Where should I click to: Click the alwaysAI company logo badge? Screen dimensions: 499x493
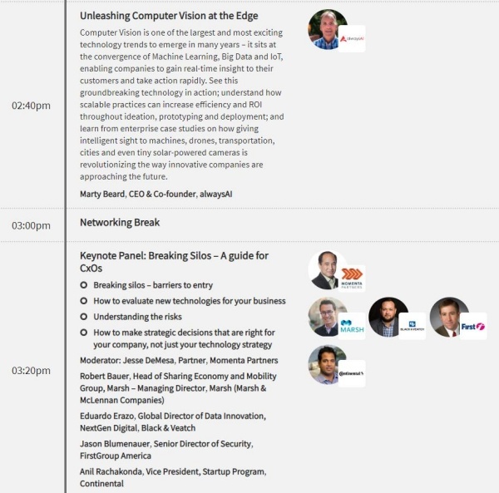point(352,39)
